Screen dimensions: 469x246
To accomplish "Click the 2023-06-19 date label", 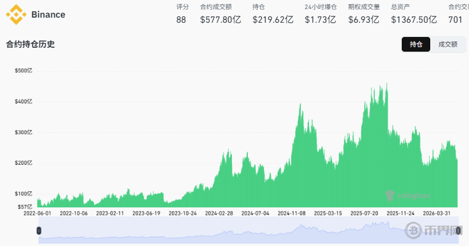I will tap(146, 213).
